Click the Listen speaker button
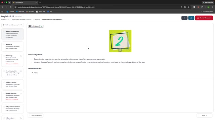 (35, 26)
